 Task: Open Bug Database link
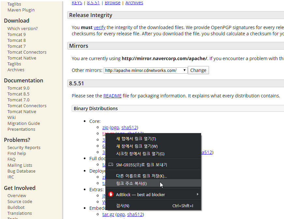tap(22, 171)
